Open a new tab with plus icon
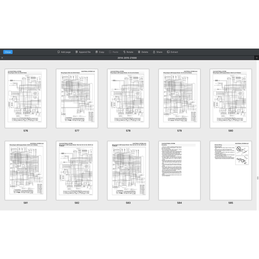This screenshot has height=259, width=259. (257, 58)
